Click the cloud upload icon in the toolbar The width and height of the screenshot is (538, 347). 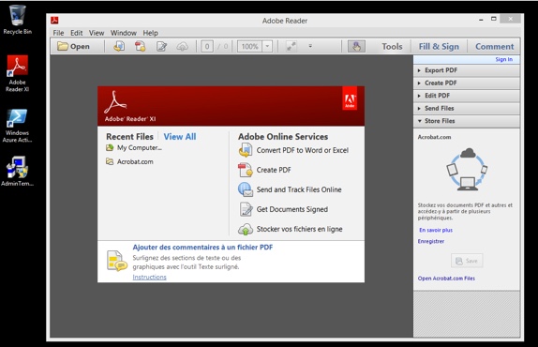[x=183, y=46]
